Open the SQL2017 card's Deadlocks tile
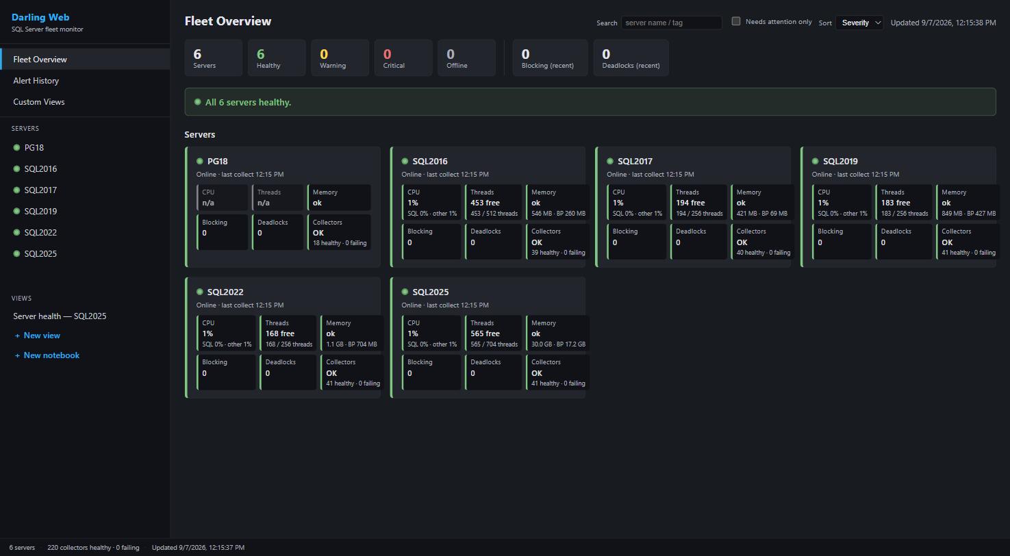The height and width of the screenshot is (556, 1010). pos(698,242)
